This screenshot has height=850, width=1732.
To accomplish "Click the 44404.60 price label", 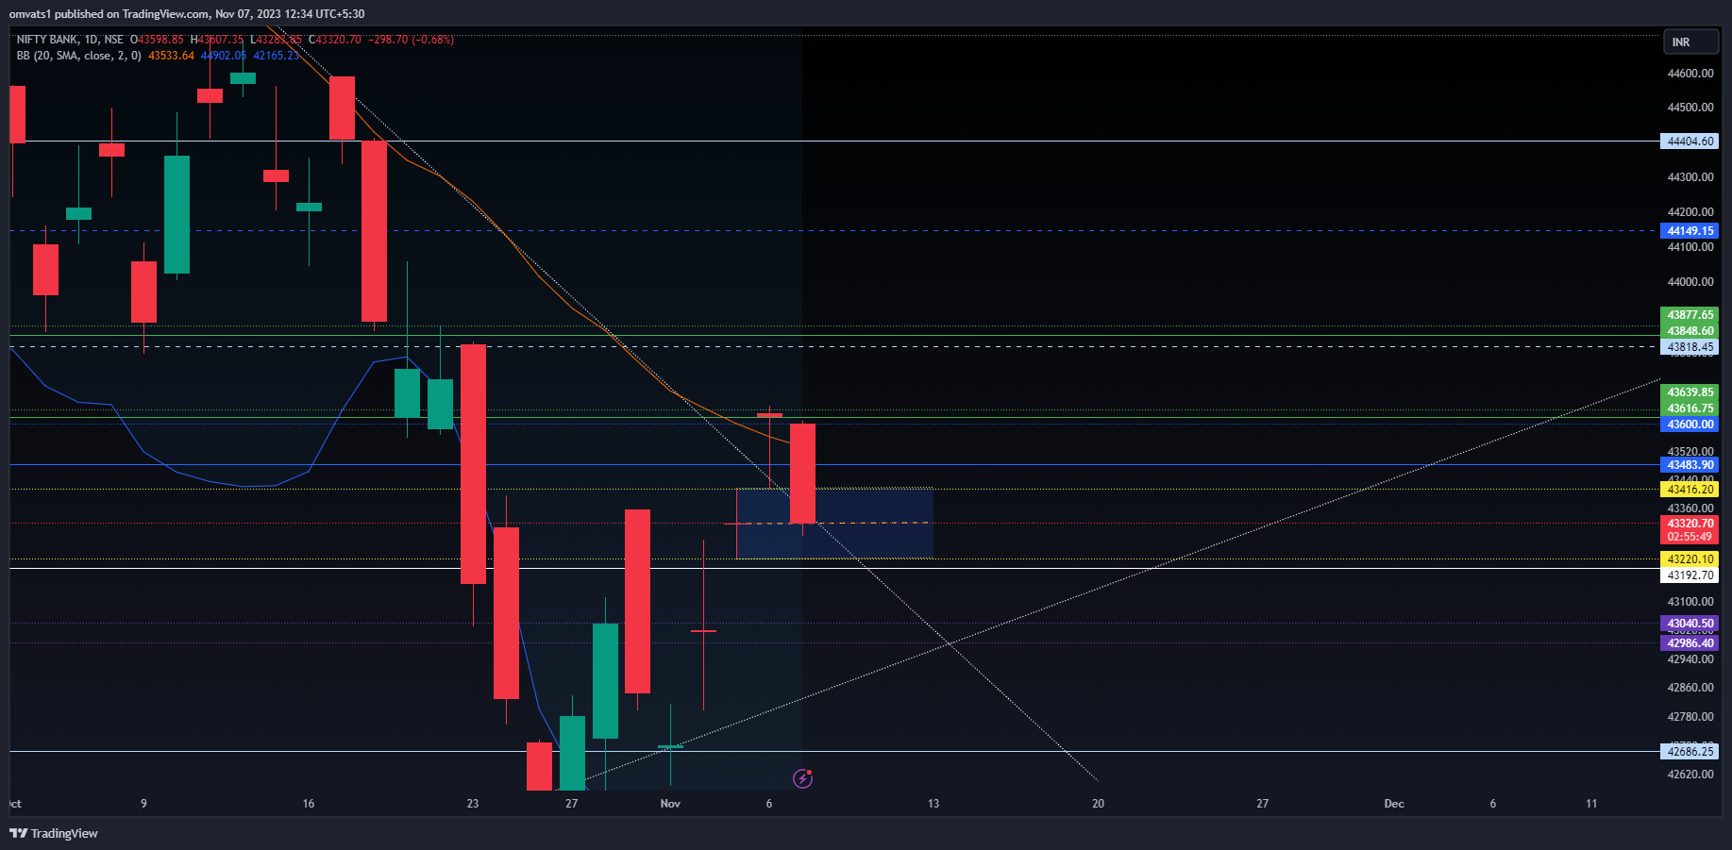I will pos(1690,142).
